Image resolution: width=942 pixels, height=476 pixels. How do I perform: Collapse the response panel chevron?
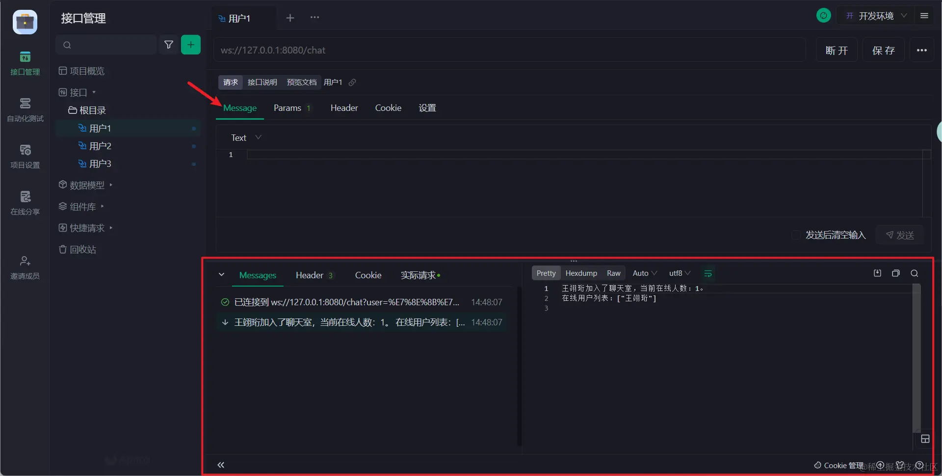tap(222, 275)
